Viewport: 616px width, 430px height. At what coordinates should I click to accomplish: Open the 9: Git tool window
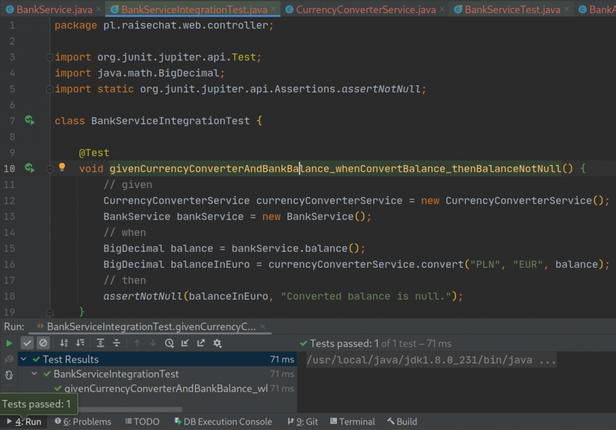click(303, 422)
